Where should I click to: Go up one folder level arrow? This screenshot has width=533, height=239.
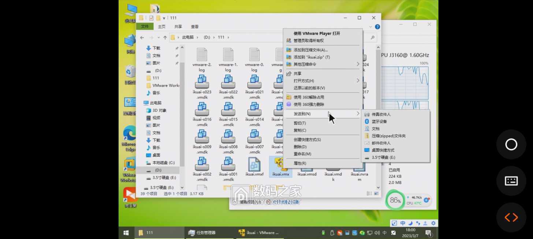click(x=165, y=37)
